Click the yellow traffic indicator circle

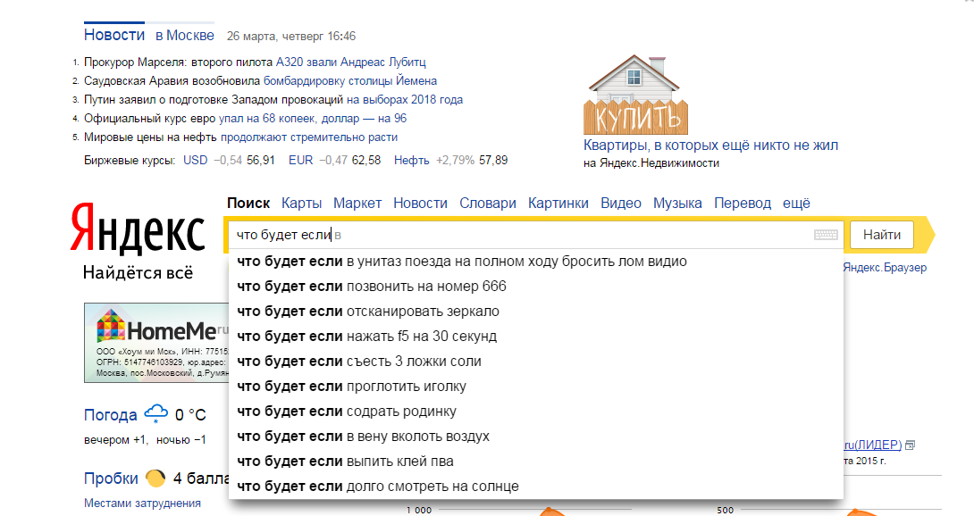pos(155,478)
